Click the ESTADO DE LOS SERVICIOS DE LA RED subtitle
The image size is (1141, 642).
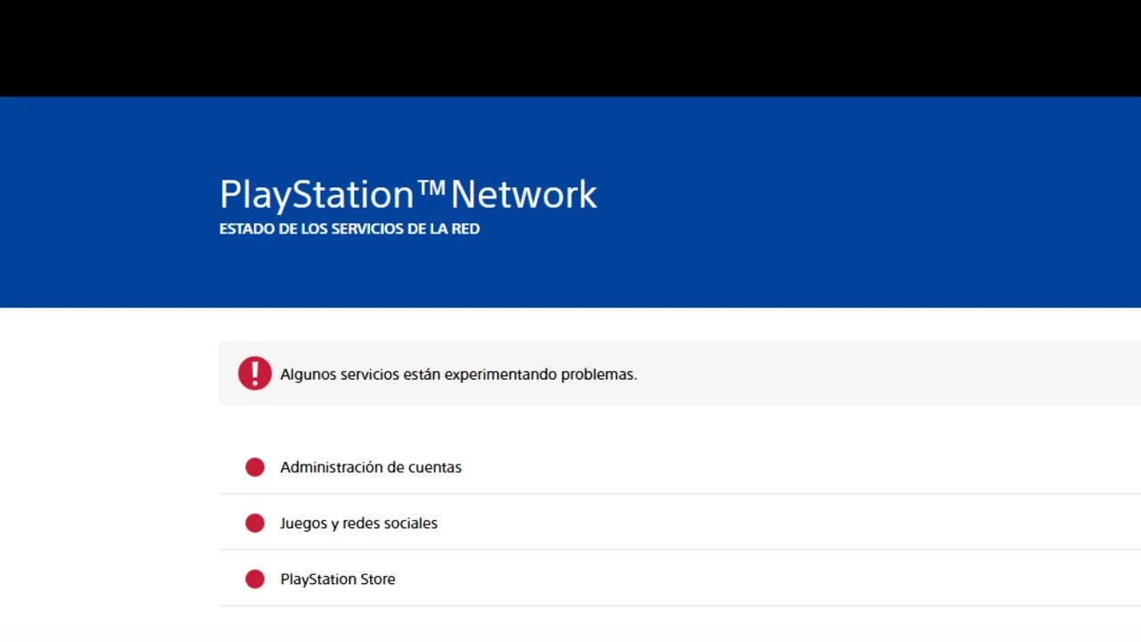(x=349, y=229)
